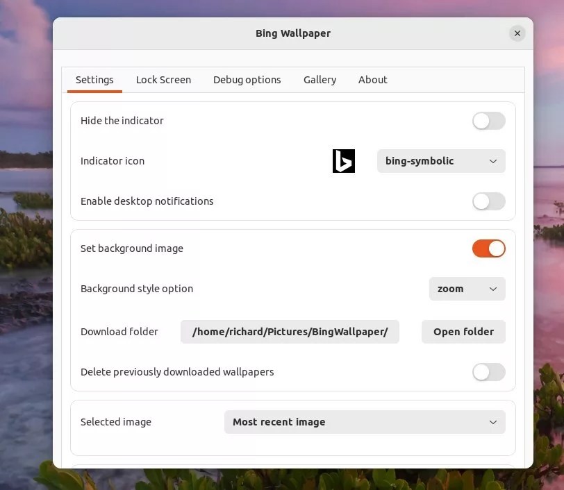Click the download folder path field
Screen dimensions: 564x490
(x=290, y=332)
